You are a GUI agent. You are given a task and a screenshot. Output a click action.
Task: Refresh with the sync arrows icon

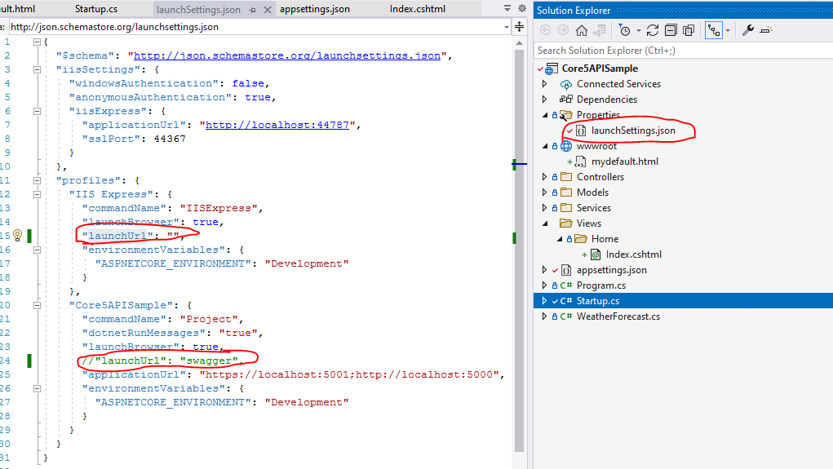tap(653, 30)
